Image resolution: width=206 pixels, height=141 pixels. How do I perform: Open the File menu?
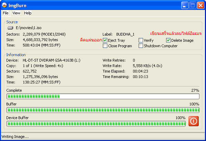(x=6, y=13)
